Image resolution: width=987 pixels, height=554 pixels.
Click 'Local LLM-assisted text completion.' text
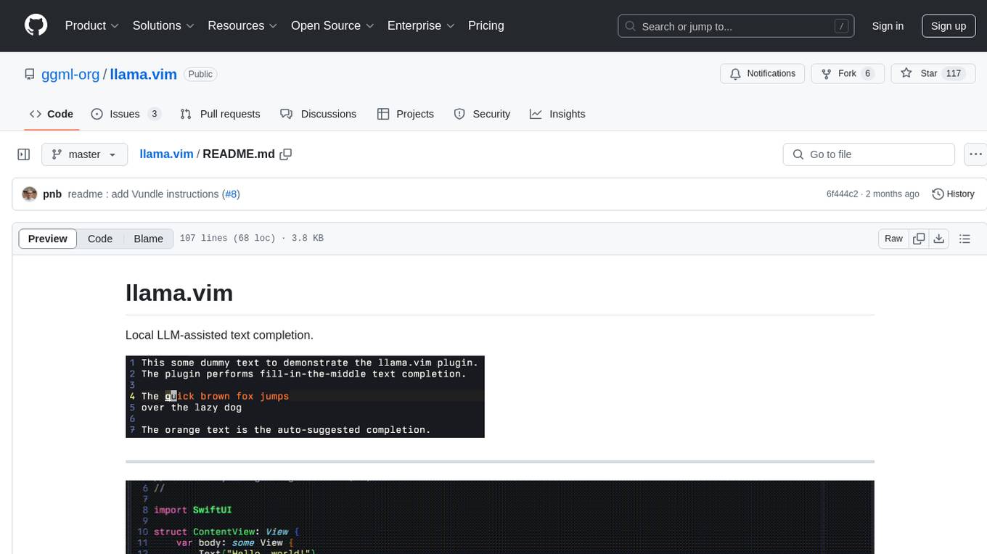pos(219,335)
